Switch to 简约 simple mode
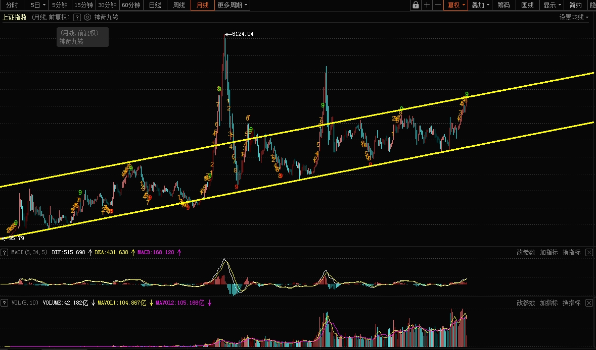Screen dimensions: 596x350 pyautogui.click(x=575, y=5)
